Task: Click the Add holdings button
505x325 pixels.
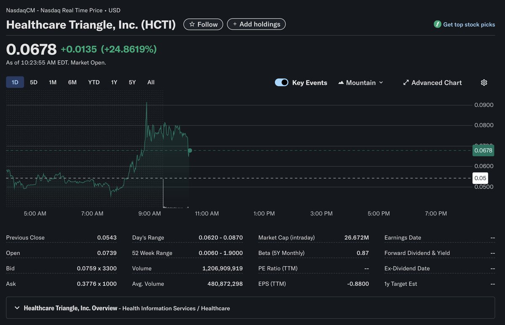Action: [x=256, y=24]
